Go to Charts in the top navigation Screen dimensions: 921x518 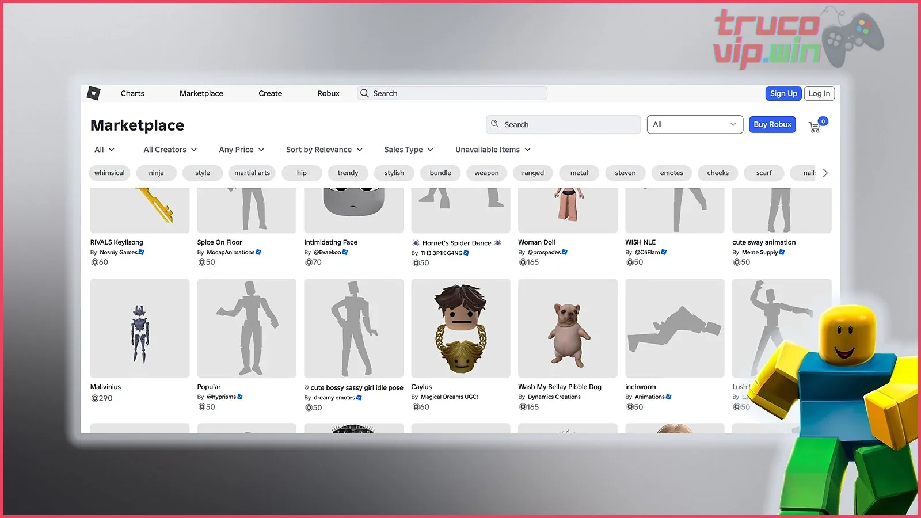point(132,93)
